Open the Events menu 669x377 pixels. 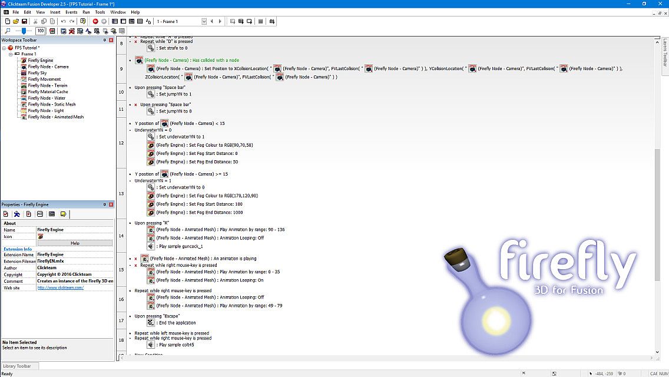tap(71, 12)
